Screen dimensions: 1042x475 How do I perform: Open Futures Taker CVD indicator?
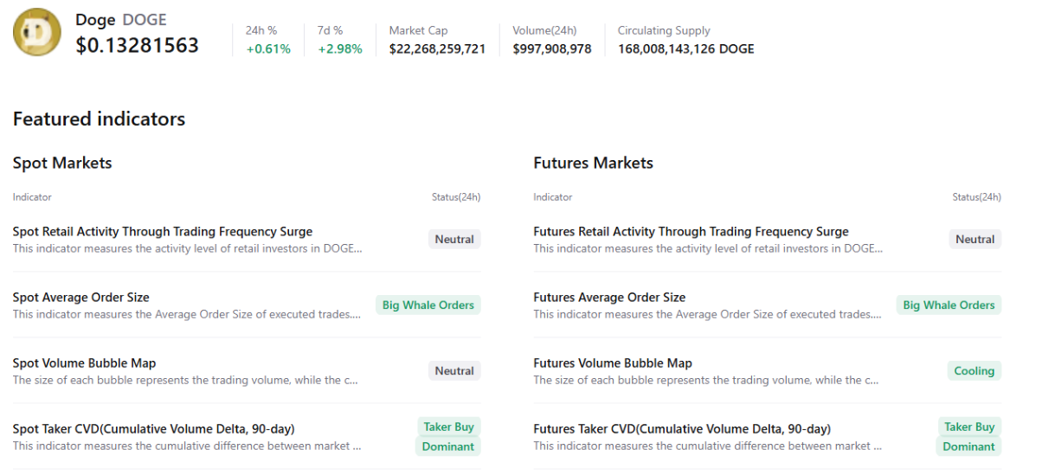tap(682, 429)
